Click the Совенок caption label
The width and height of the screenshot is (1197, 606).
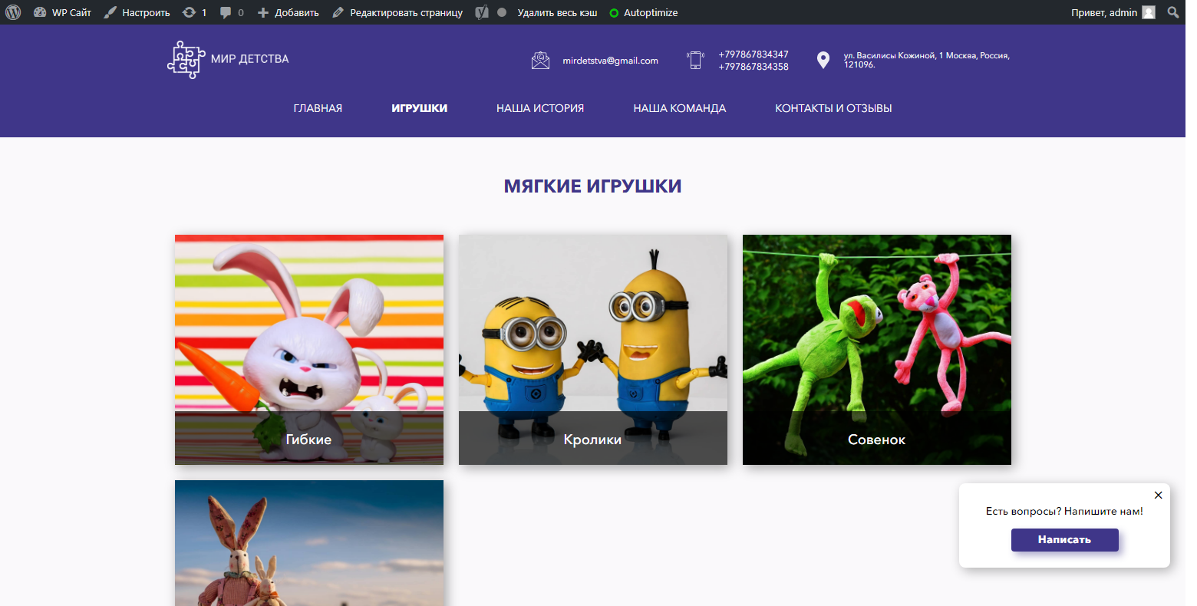(x=876, y=440)
